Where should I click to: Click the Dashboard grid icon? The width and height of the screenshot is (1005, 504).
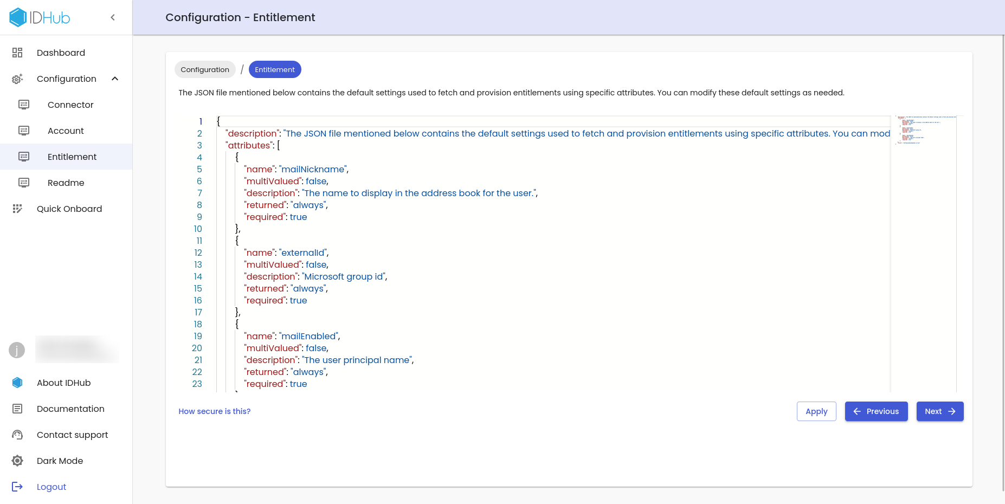17,53
